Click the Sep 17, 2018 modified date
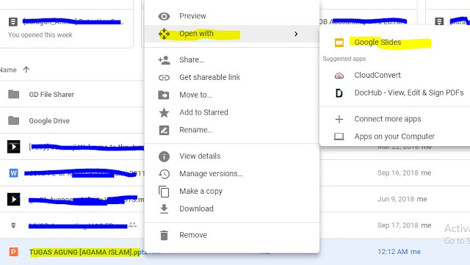This screenshot has width=470, height=265. coord(398,225)
